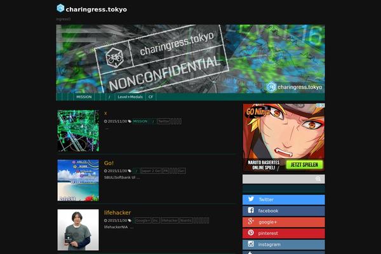381x254 pixels.
Task: Click the Google+ tag on lifehacker post
Action: tap(143, 220)
